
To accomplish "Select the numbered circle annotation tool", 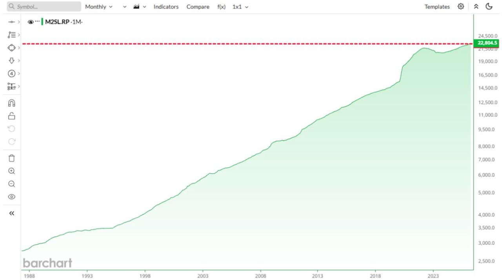I will pos(11,73).
